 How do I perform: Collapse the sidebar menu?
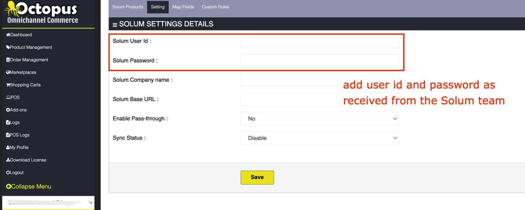point(29,187)
